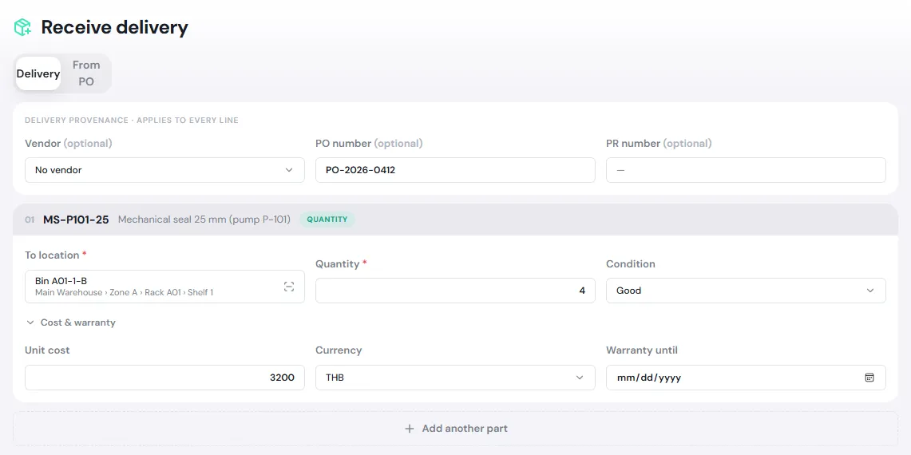Image resolution: width=911 pixels, height=455 pixels.
Task: Open the Currency dropdown set to THB
Action: pyautogui.click(x=455, y=378)
